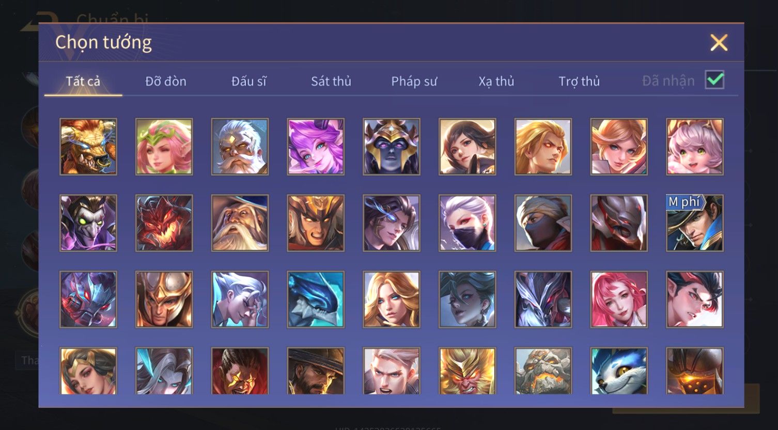778x430 pixels.
Task: Show the Pháp sư hero list
Action: [x=414, y=81]
